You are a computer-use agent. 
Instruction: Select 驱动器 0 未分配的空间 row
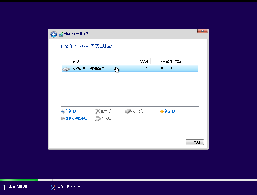tap(130, 68)
